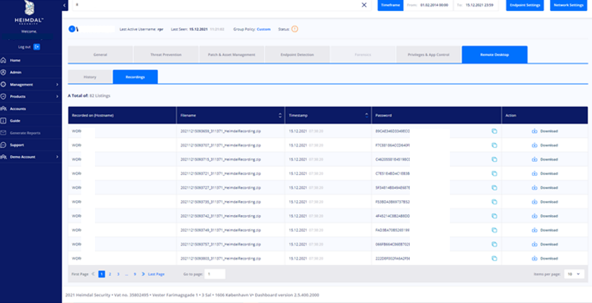Select the Recordings sub-tab
The width and height of the screenshot is (592, 303).
(x=135, y=76)
